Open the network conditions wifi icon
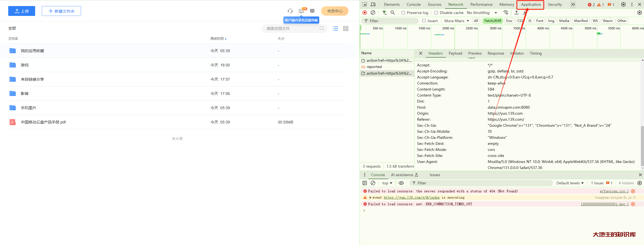 click(506, 13)
